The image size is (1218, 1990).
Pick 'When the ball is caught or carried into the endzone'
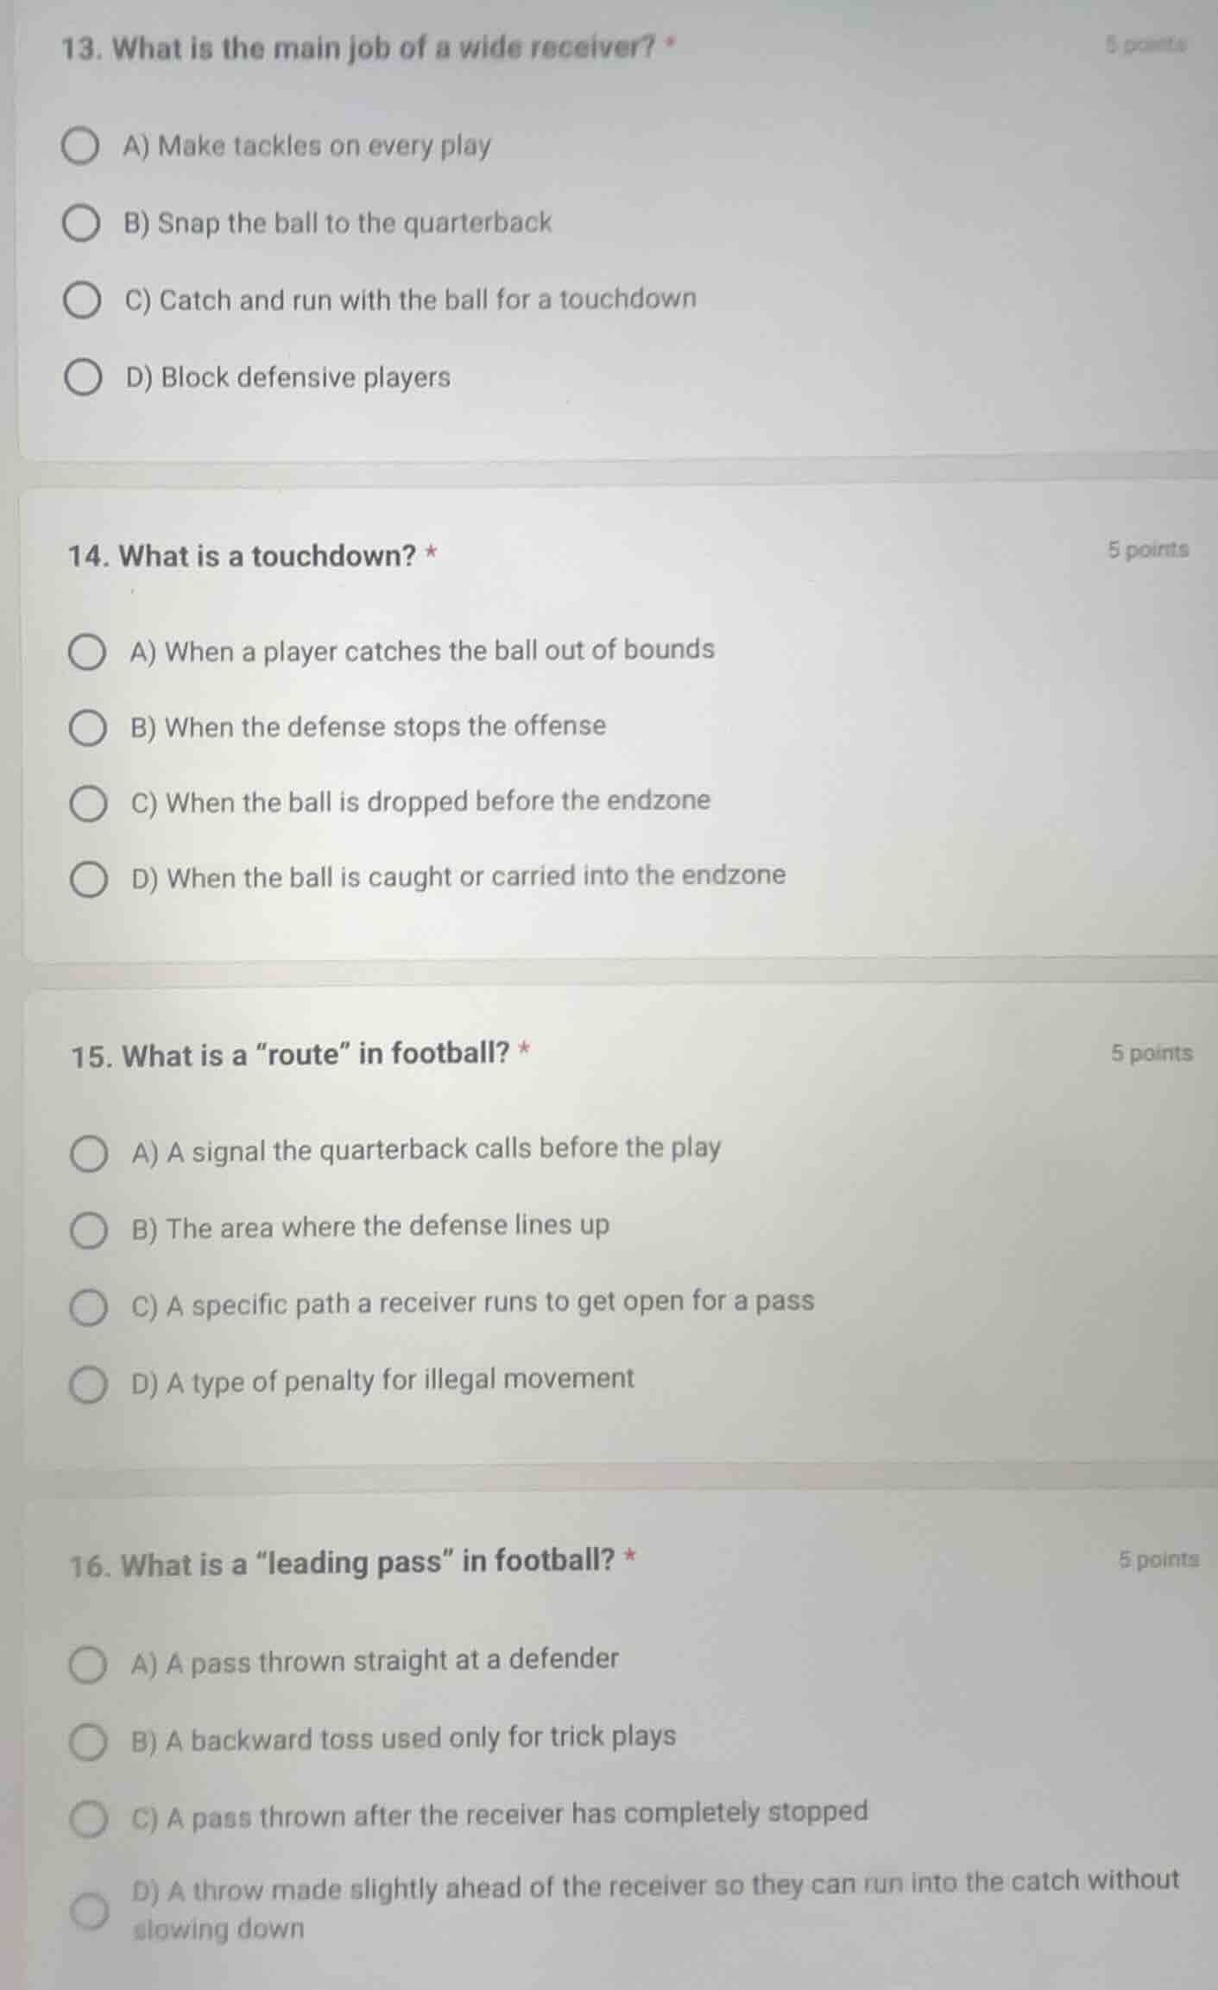point(88,879)
